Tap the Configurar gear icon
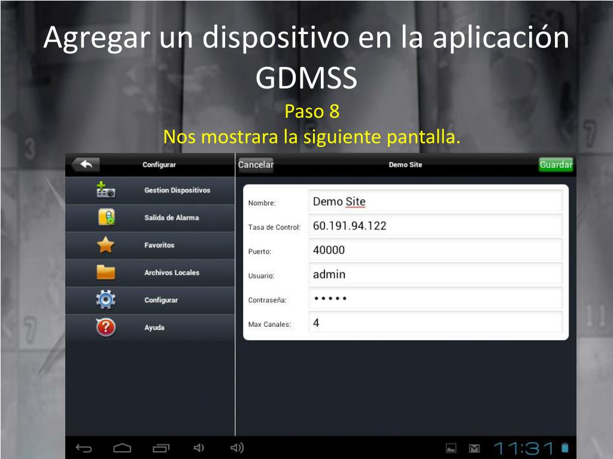This screenshot has height=459, width=613. pos(105,300)
